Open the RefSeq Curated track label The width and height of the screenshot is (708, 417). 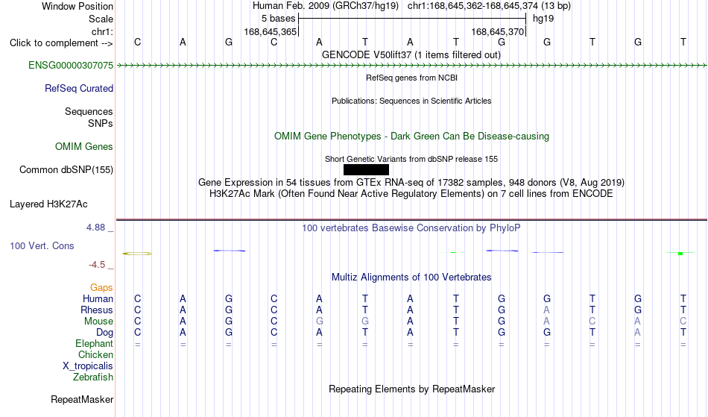click(x=79, y=89)
